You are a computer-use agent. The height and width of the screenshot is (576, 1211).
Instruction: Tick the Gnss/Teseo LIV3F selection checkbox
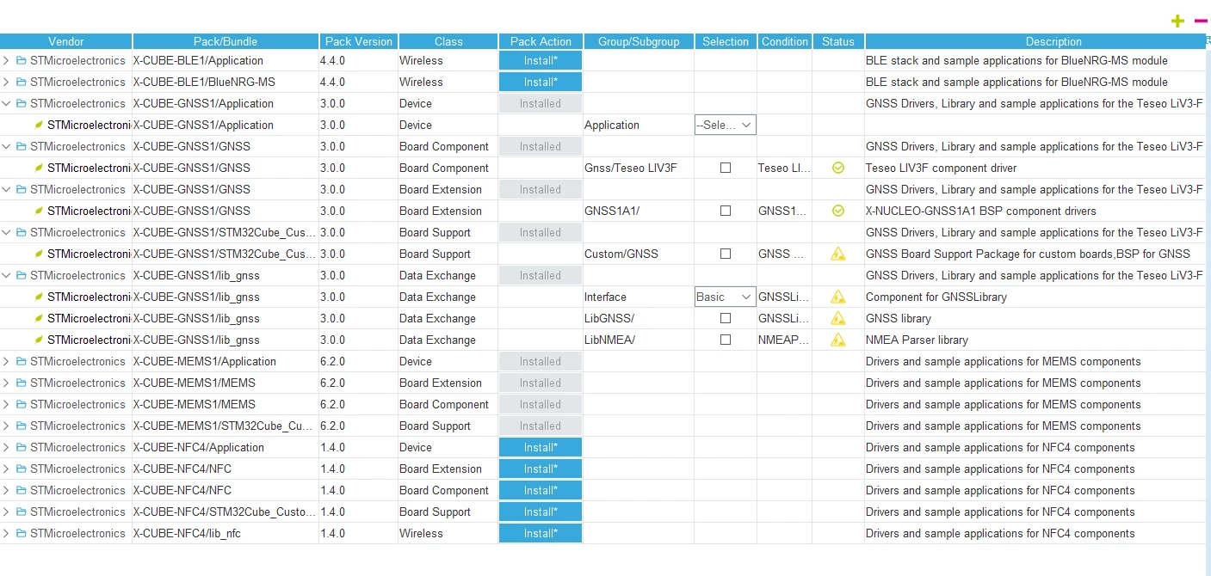point(726,168)
